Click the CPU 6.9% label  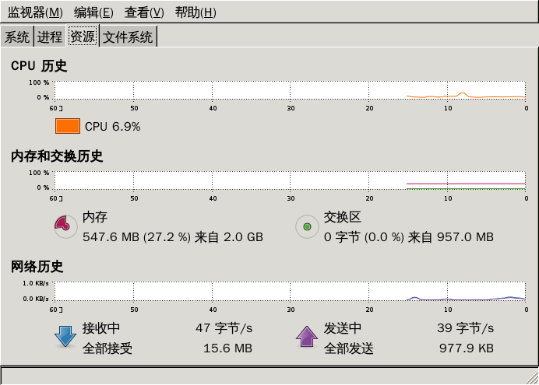[x=112, y=127]
